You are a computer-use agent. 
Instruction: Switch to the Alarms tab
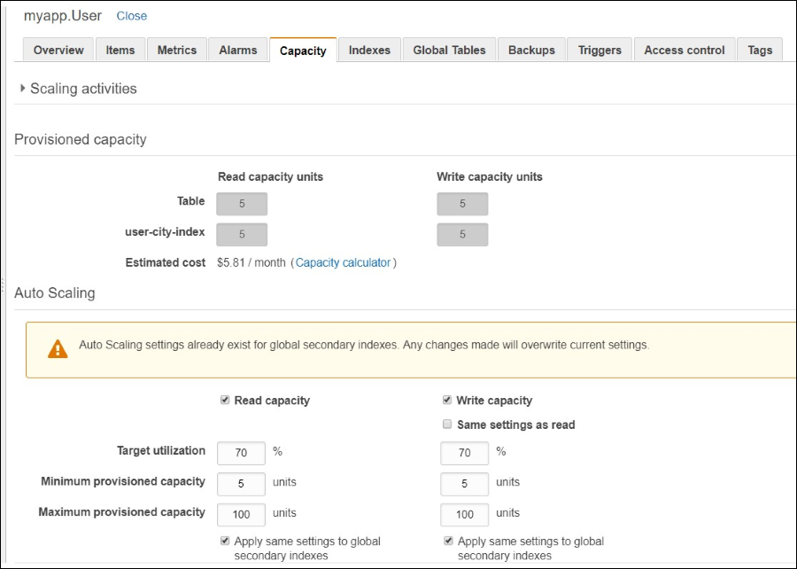pyautogui.click(x=237, y=51)
